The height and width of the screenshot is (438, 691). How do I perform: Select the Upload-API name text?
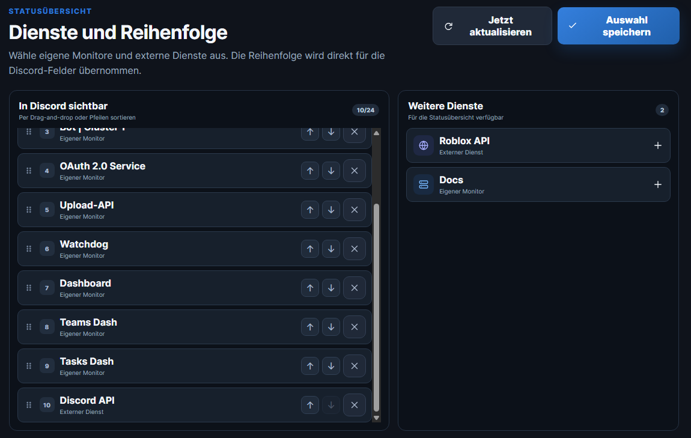click(x=87, y=205)
